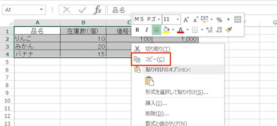Viewport: 277px width, 126px height.
Task: Open the font size 11 dropdown
Action: tap(177, 20)
